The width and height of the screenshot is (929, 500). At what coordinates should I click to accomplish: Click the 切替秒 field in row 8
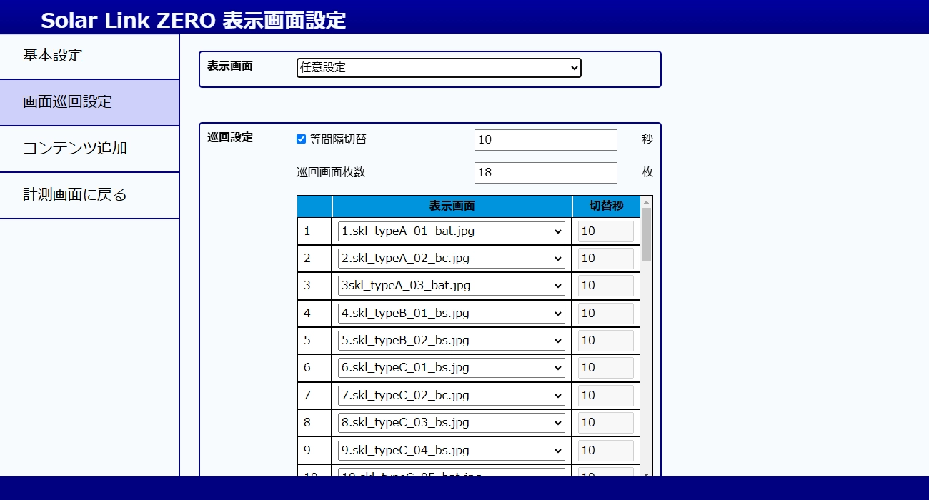[x=605, y=423]
